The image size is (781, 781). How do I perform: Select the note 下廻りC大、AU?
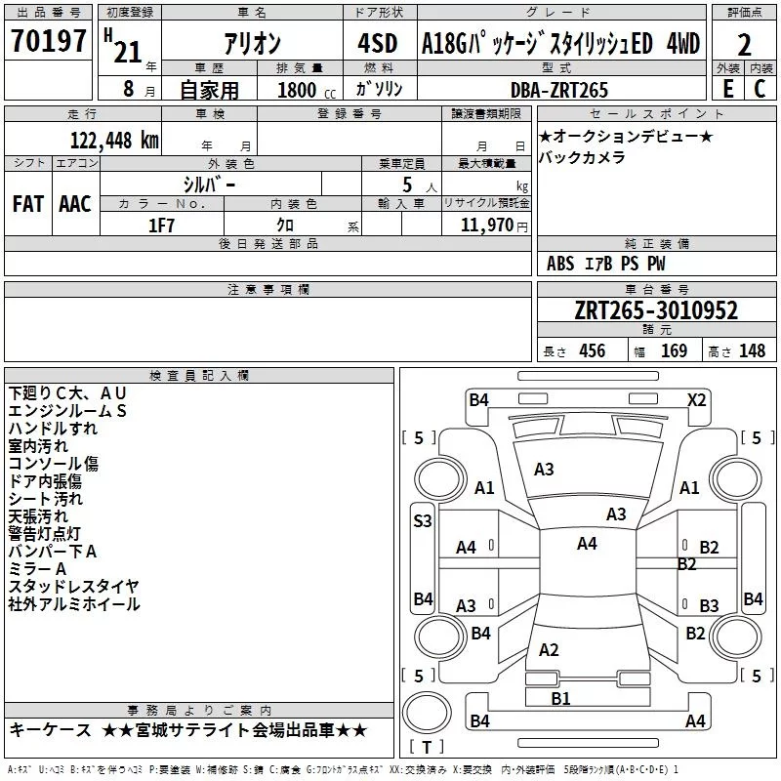pos(67,393)
